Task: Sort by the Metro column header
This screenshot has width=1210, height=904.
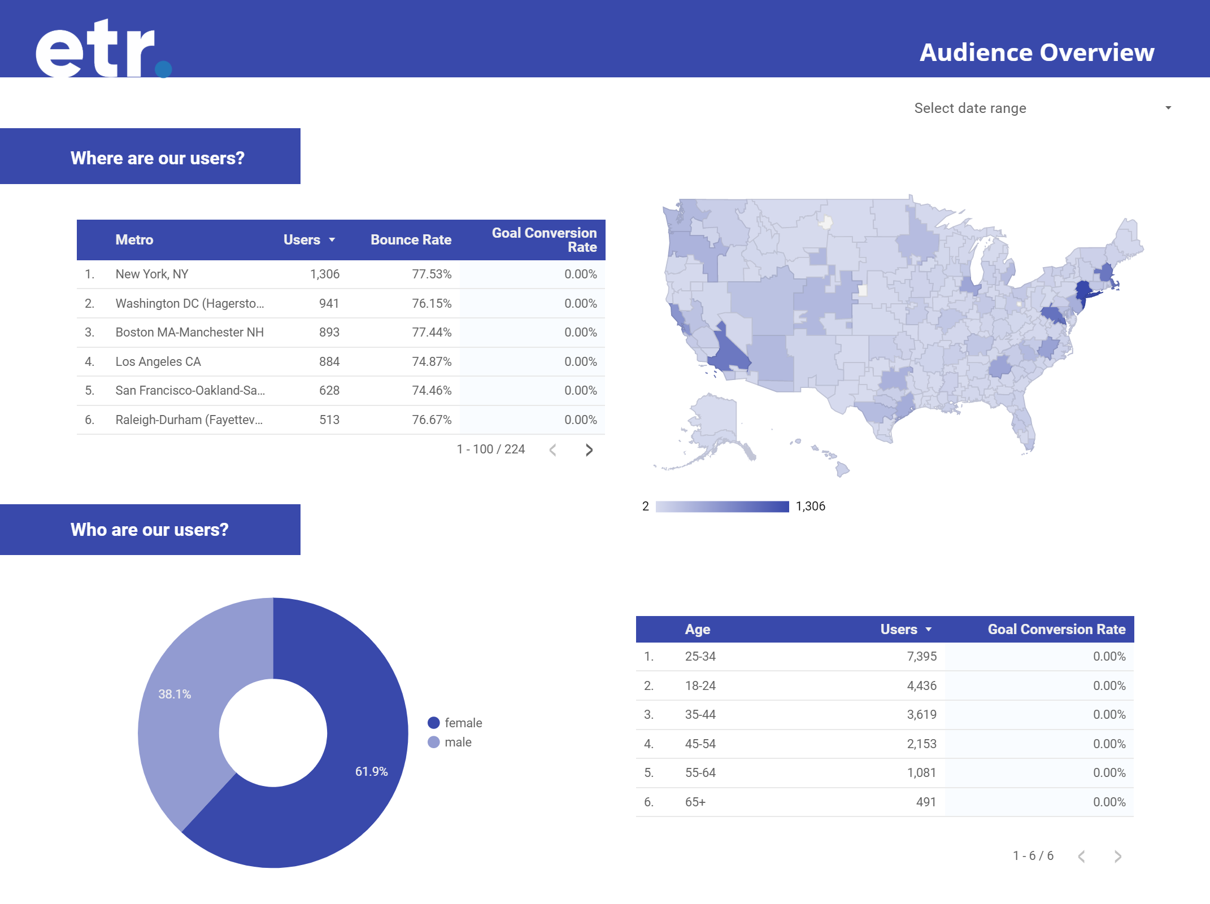Action: pos(134,240)
